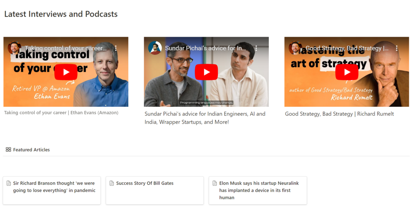The height and width of the screenshot is (216, 415).
Task: Open more options on the Richard Rumelt video
Action: 396,48
